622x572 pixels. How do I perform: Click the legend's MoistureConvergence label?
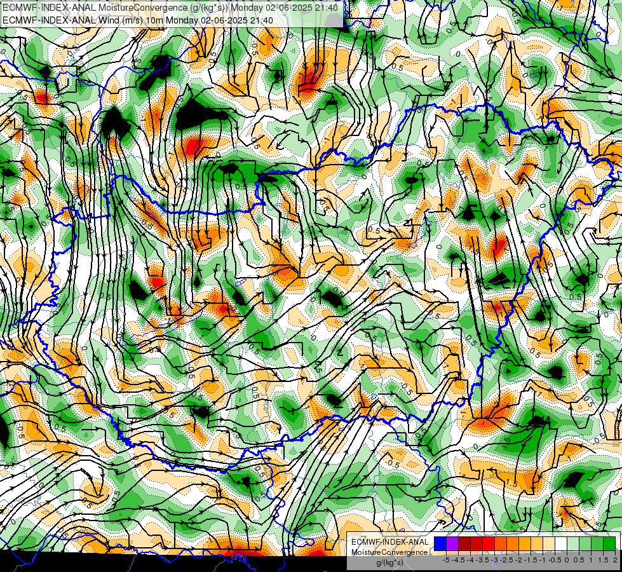(x=389, y=552)
